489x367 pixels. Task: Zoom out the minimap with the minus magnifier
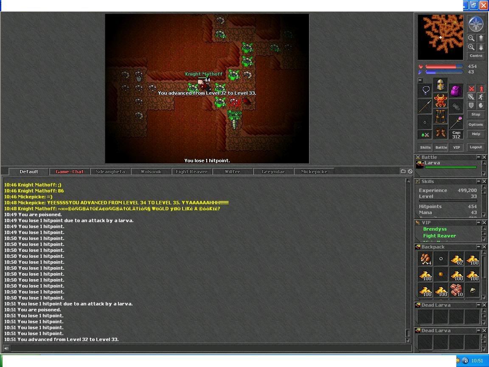471,38
